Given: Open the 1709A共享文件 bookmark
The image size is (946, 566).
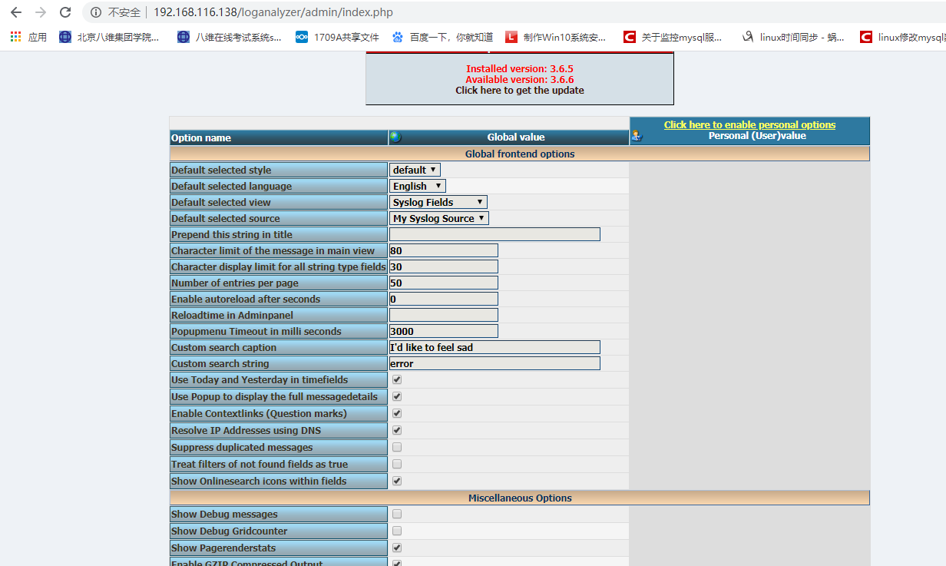Looking at the screenshot, I should (x=338, y=37).
